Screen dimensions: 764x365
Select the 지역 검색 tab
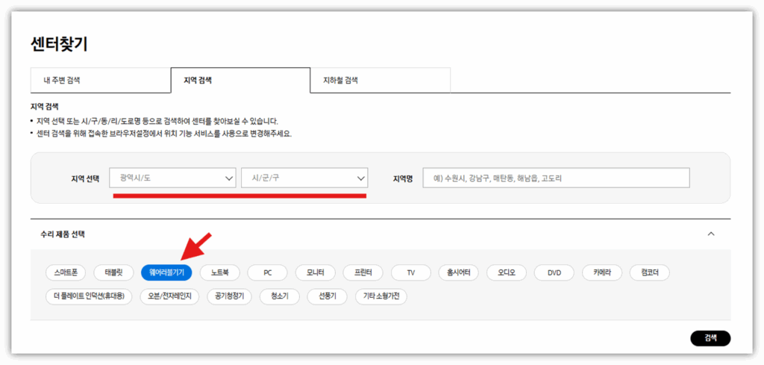(x=240, y=80)
